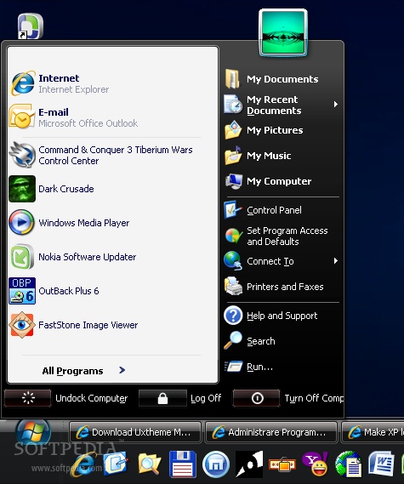Image resolution: width=404 pixels, height=484 pixels.
Task: Click the globe with document quick launch icon
Action: [x=349, y=464]
